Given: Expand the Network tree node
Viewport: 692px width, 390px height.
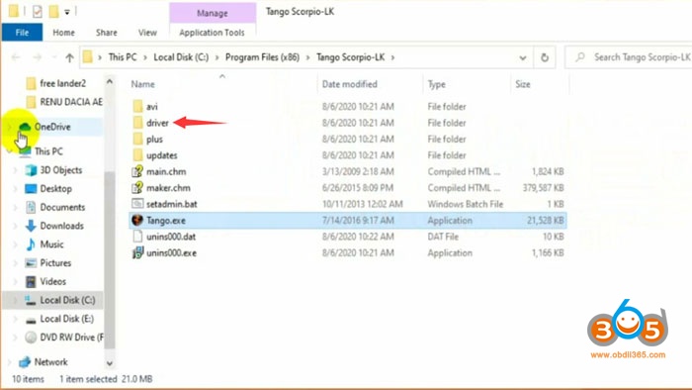Looking at the screenshot, I should click(10, 362).
